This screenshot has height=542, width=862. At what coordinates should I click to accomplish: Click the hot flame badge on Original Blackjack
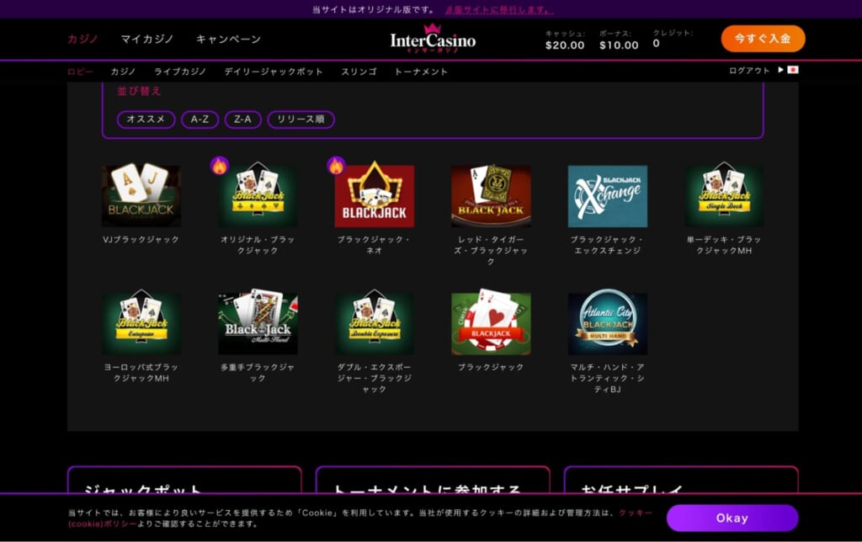220,165
